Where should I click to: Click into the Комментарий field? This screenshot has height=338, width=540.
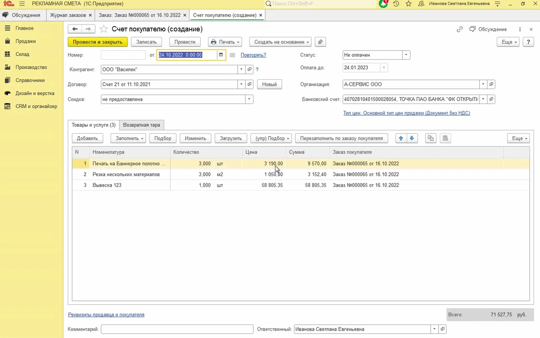tap(177, 329)
